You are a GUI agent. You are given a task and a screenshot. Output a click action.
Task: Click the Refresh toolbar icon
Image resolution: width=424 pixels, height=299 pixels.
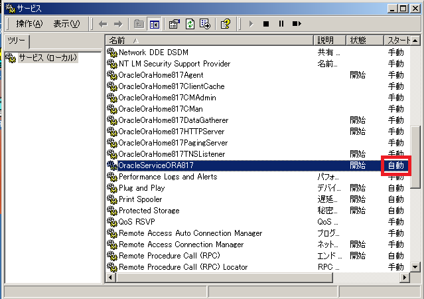190,24
